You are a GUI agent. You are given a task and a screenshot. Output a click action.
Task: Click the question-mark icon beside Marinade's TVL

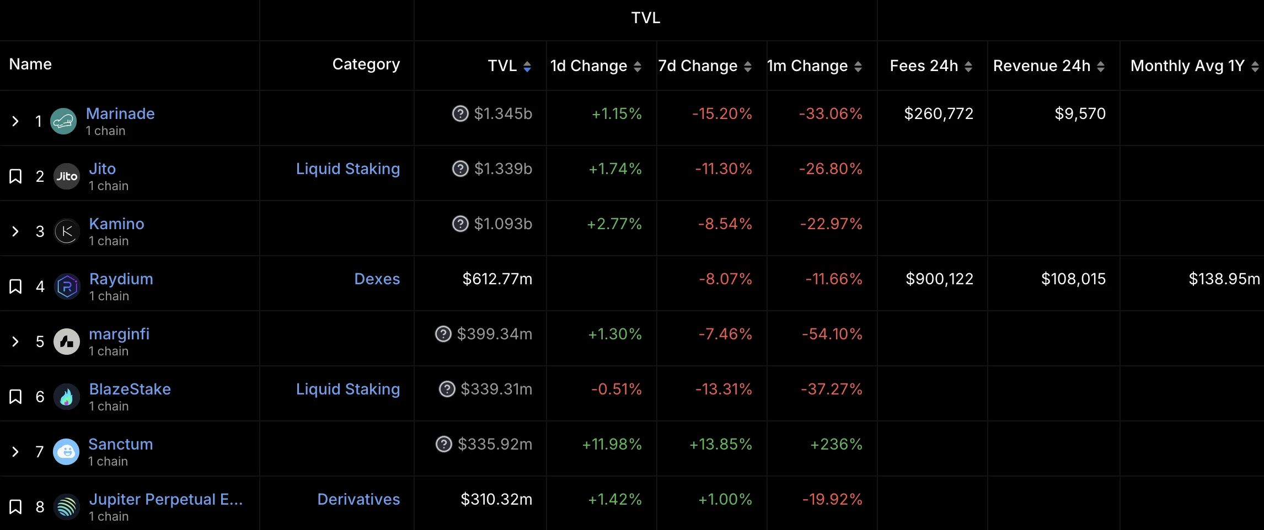460,113
